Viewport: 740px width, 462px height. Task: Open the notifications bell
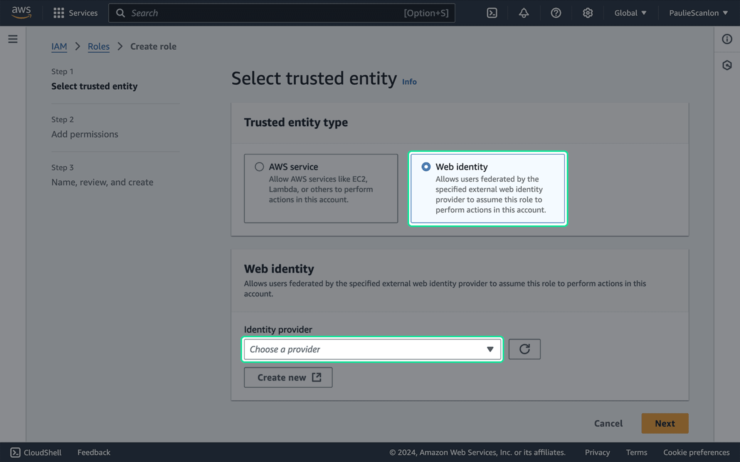pyautogui.click(x=523, y=13)
